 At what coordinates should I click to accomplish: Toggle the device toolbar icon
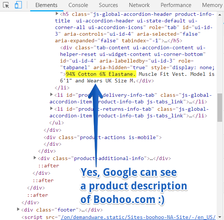[18, 5]
